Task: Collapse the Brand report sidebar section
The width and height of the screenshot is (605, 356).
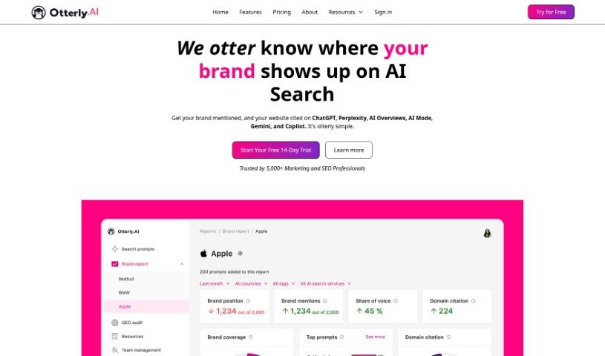Action: pyautogui.click(x=182, y=264)
